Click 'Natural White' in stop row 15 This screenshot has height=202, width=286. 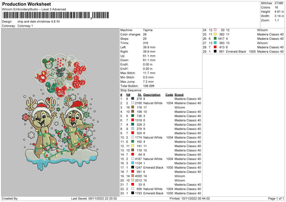(153, 159)
